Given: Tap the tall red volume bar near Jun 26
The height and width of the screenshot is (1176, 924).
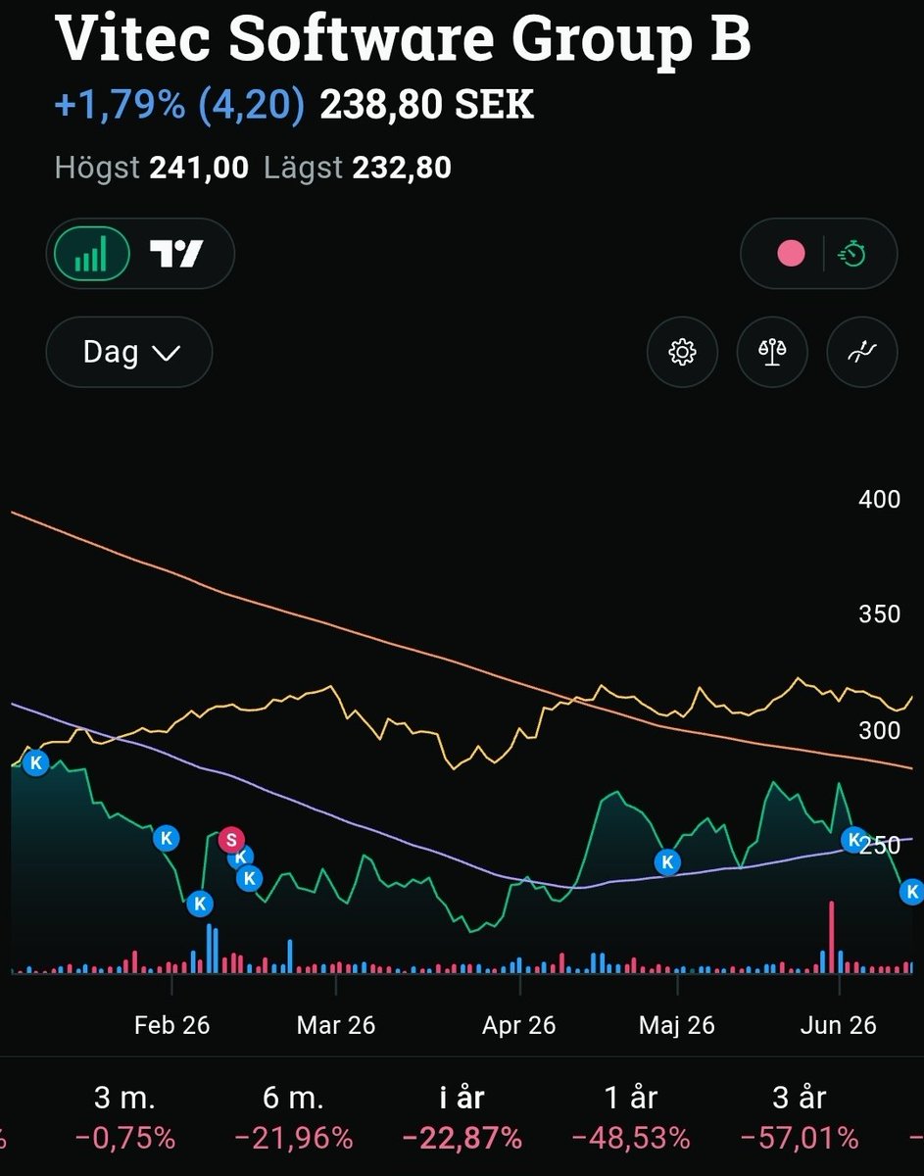Looking at the screenshot, I should [831, 937].
